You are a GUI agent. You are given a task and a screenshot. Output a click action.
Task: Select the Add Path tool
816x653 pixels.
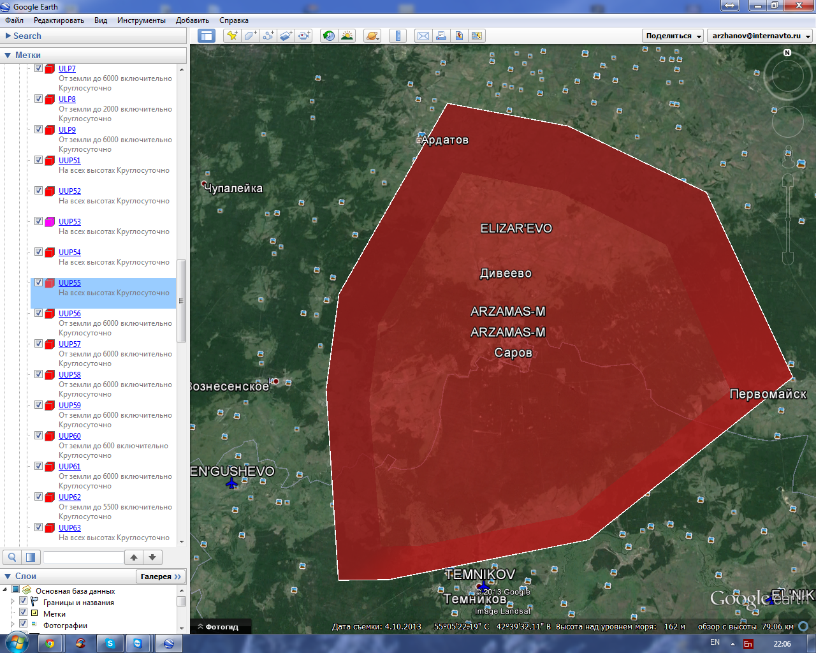268,36
